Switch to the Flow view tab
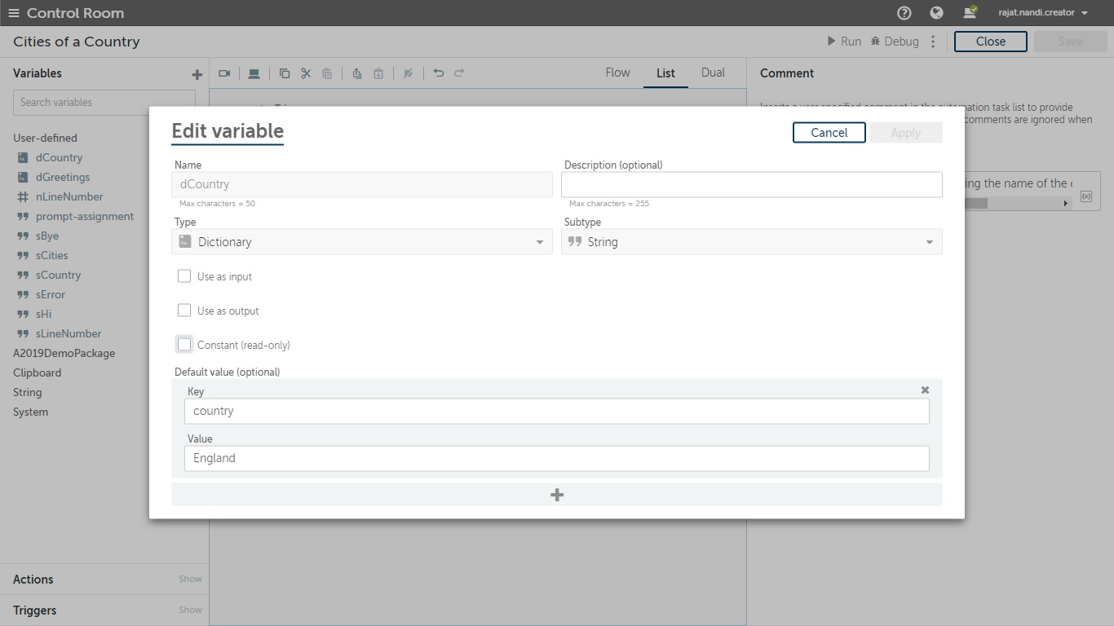1114x626 pixels. [x=617, y=73]
